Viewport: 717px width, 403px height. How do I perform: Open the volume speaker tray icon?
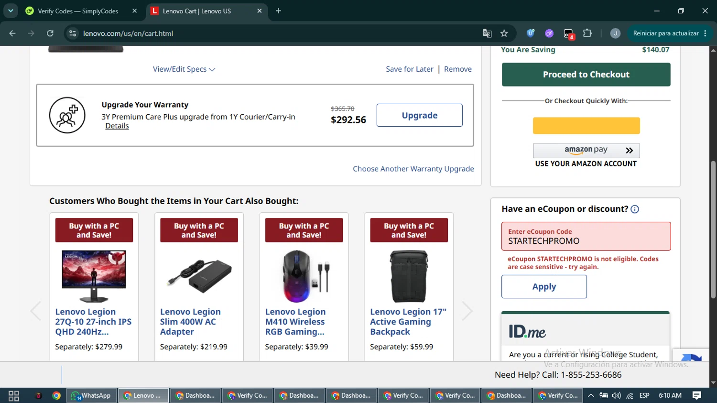click(x=617, y=396)
